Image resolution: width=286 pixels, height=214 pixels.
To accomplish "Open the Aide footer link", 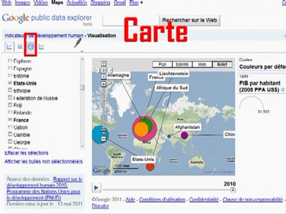I will [x=130, y=200].
